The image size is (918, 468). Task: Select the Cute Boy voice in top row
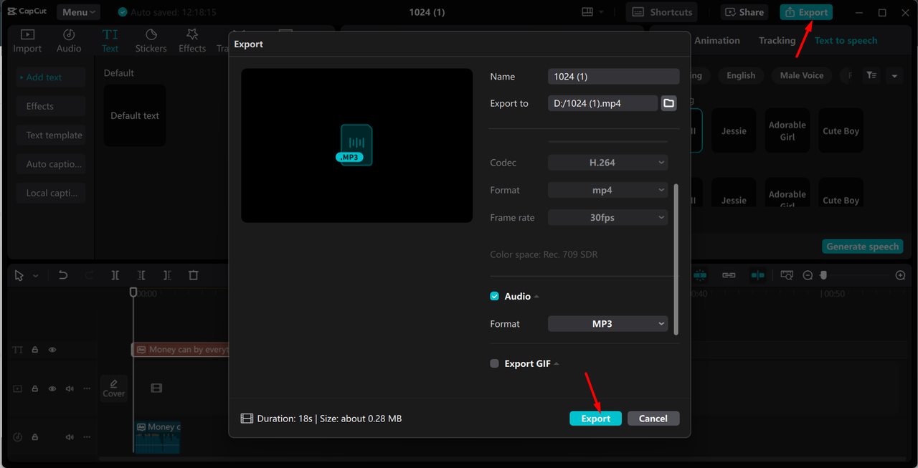point(841,130)
